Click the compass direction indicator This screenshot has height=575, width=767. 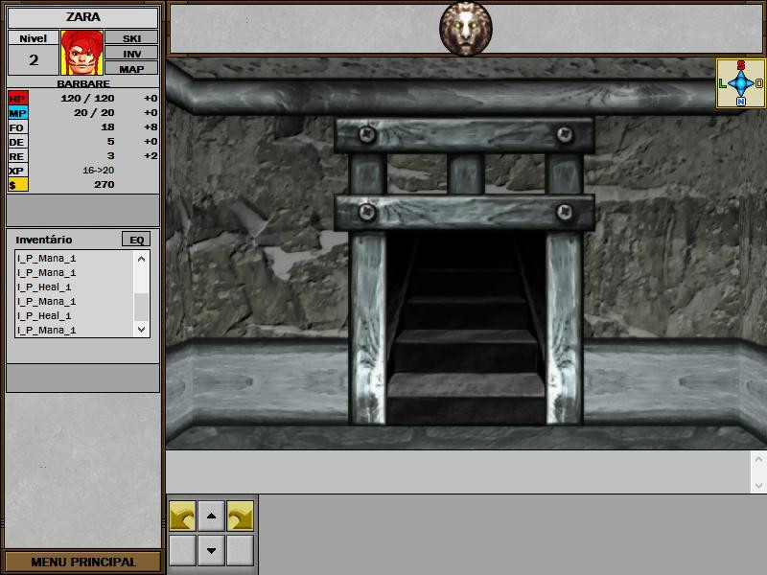pyautogui.click(x=740, y=83)
